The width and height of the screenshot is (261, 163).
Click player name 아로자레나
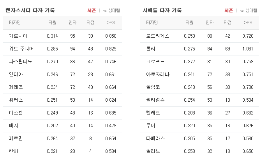click(158, 74)
